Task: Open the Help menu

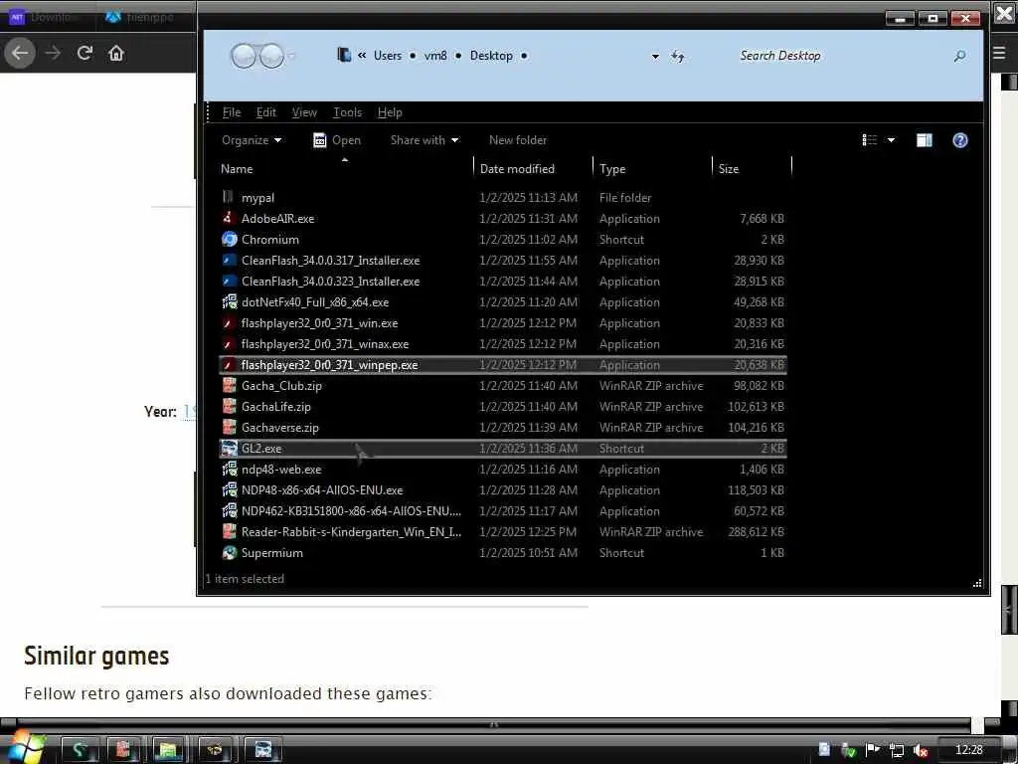Action: [x=390, y=112]
